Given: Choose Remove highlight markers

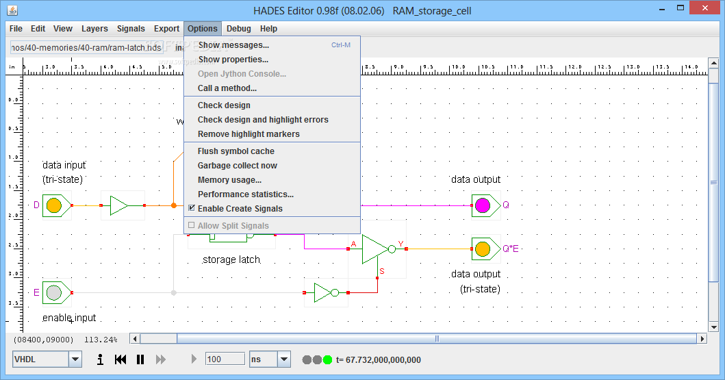Looking at the screenshot, I should [272, 134].
